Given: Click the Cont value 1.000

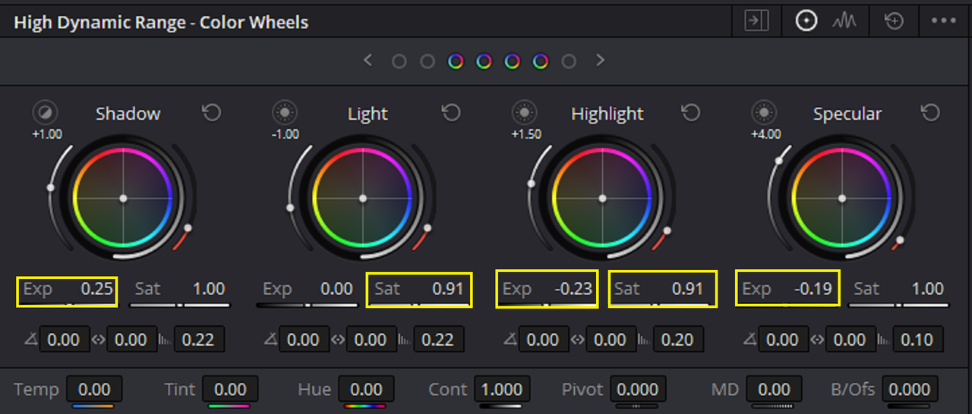Looking at the screenshot, I should point(502,390).
